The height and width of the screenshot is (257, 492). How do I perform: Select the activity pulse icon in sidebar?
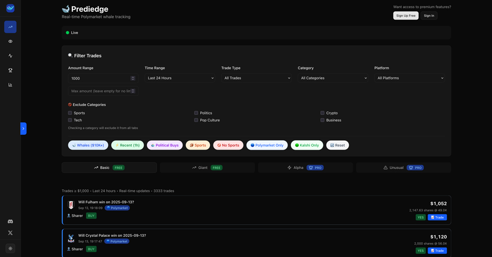click(10, 56)
